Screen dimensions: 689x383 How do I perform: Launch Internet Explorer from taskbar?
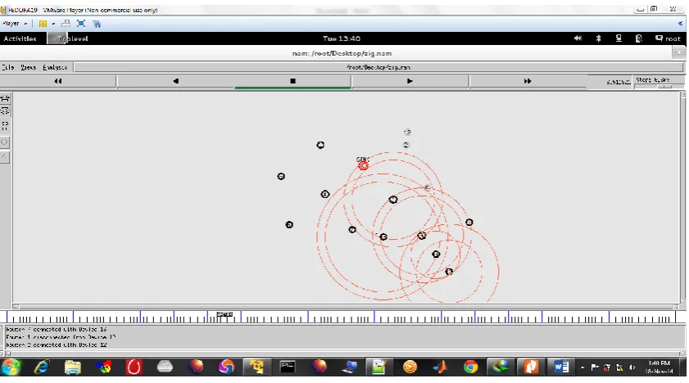tap(42, 367)
